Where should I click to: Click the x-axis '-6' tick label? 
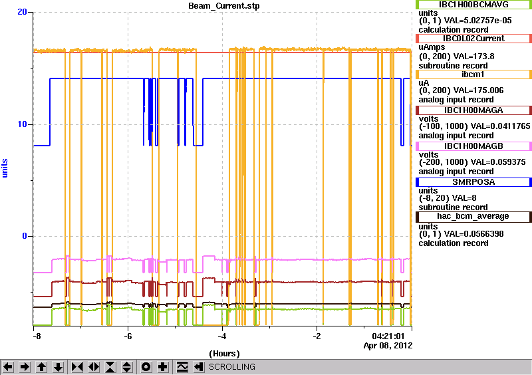point(128,336)
